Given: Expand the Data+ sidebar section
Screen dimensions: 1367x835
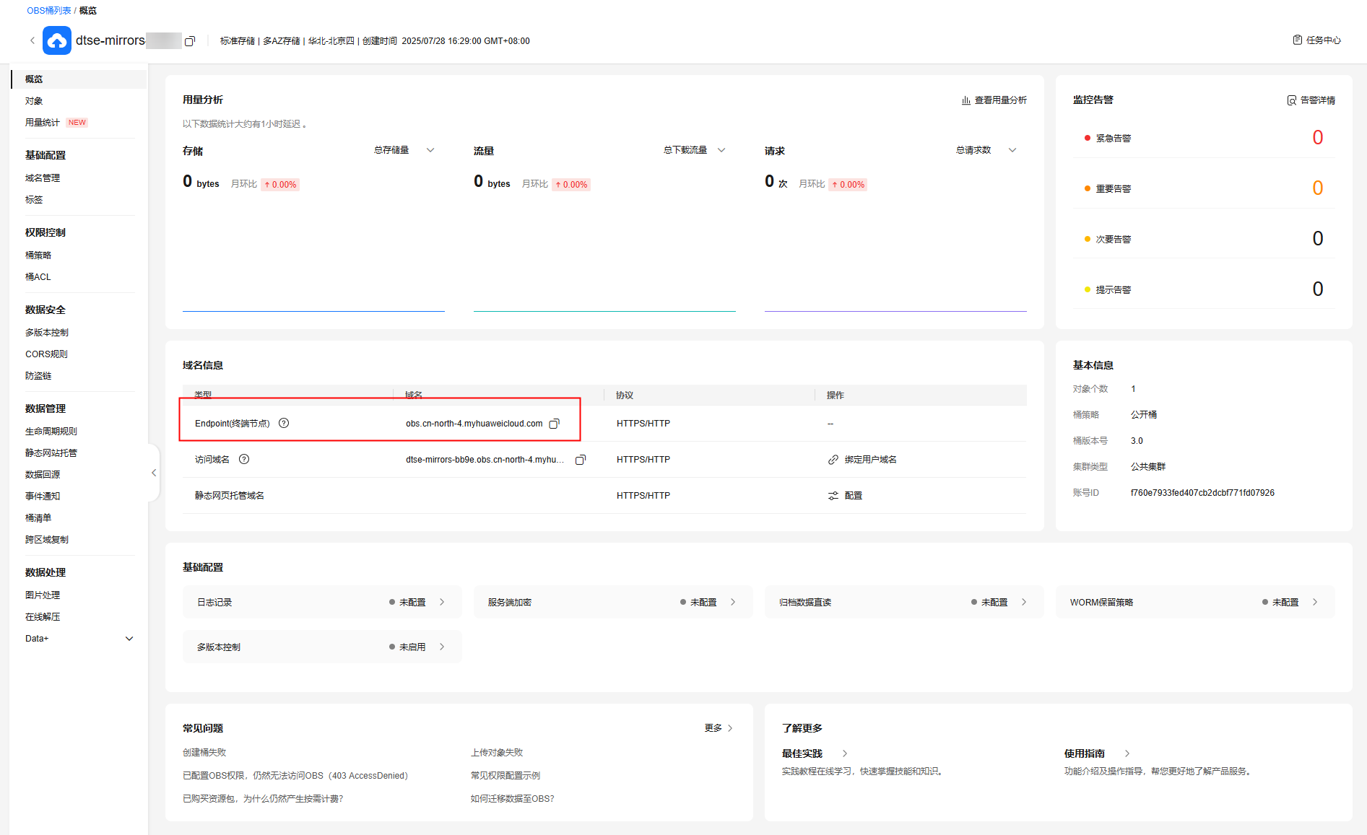Looking at the screenshot, I should pyautogui.click(x=129, y=639).
